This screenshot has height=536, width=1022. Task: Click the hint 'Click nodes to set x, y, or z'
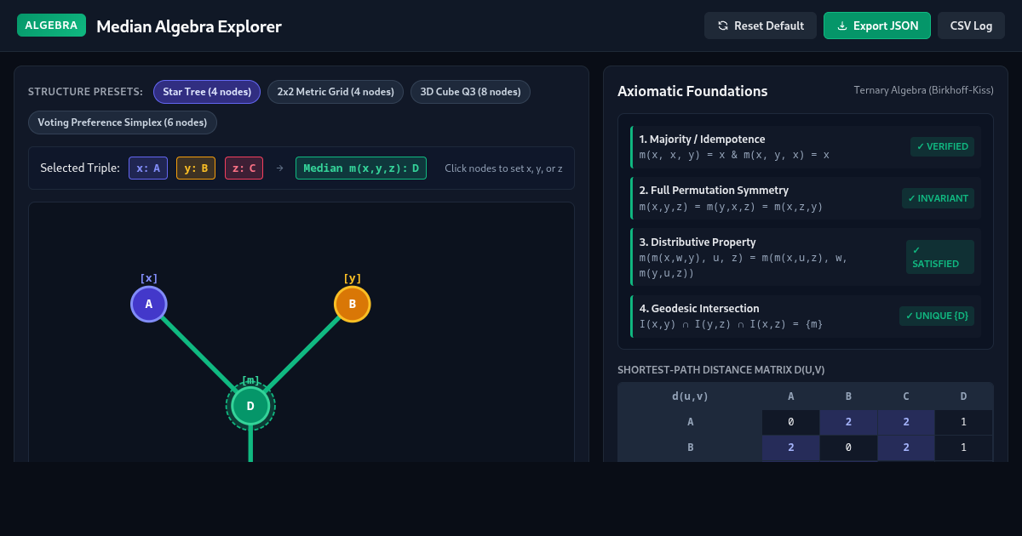[503, 168]
